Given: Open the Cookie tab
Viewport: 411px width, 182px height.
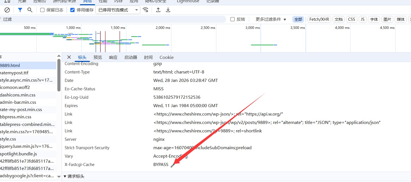Looking at the screenshot, I should click(x=167, y=57).
